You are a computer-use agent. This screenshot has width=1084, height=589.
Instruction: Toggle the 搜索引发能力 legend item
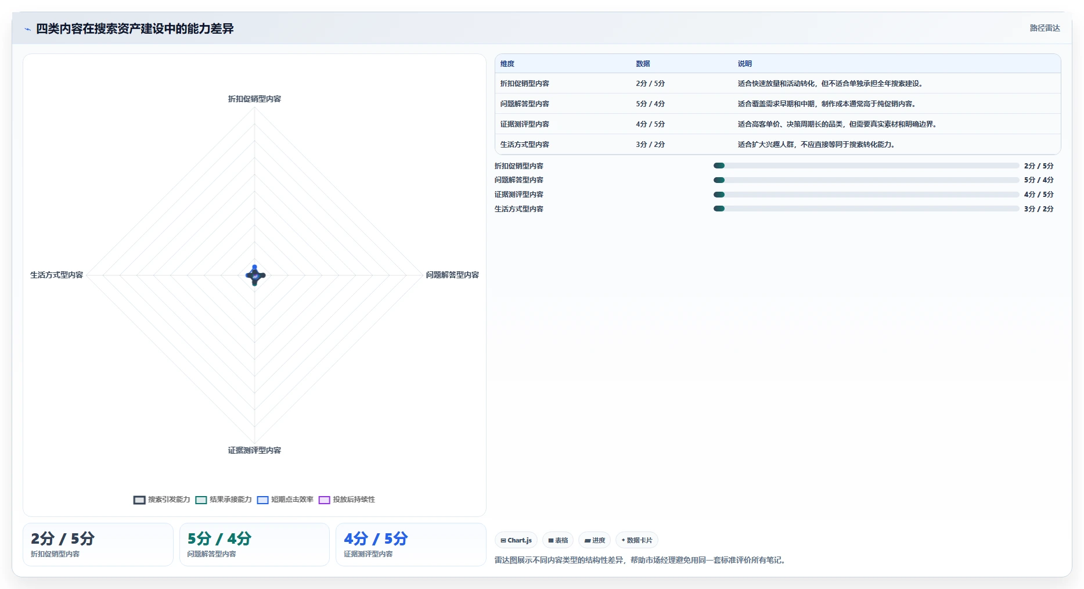pyautogui.click(x=162, y=500)
